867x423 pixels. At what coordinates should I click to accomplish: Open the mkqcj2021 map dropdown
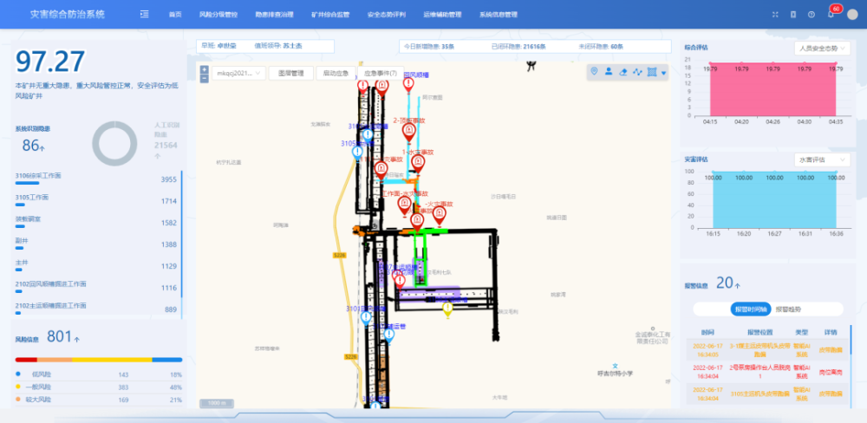(x=238, y=74)
